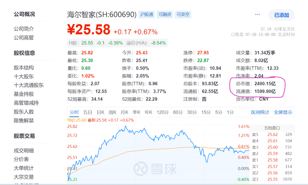Screen dimensions: 308x185
Task: Select the 分时 chart tab
Action: pyautogui.click(x=74, y=112)
